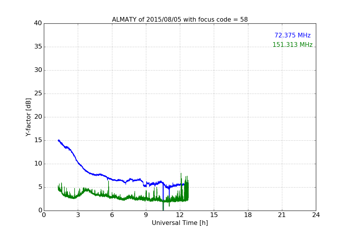The image size is (351, 234).
Task: Click the x-axis tick label '24'
Action: point(316,215)
